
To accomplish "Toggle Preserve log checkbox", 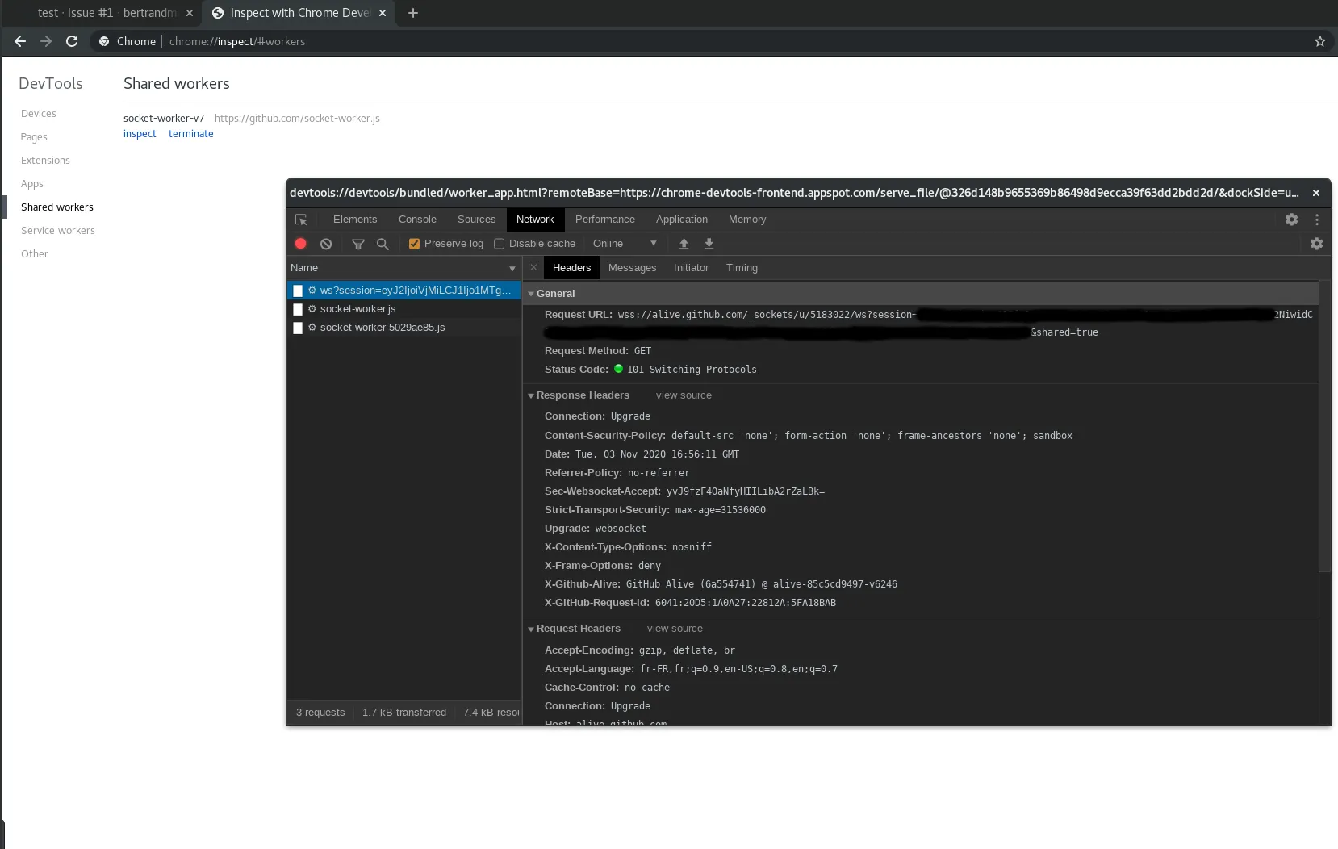I will 414,244.
